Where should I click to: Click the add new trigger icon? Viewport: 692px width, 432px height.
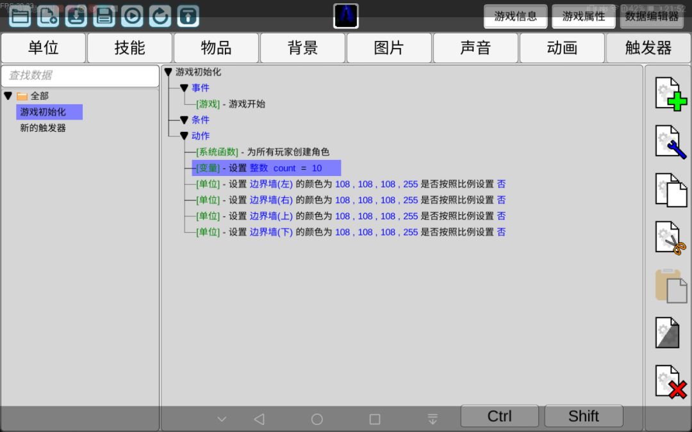click(670, 94)
